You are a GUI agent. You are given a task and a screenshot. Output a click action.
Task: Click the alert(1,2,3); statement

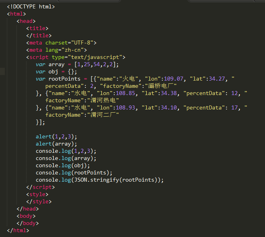57,137
